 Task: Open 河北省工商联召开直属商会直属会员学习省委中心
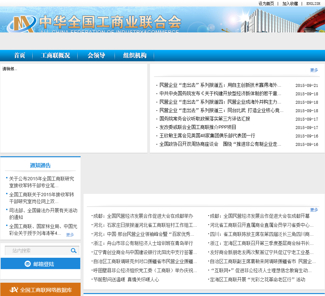(262, 225)
